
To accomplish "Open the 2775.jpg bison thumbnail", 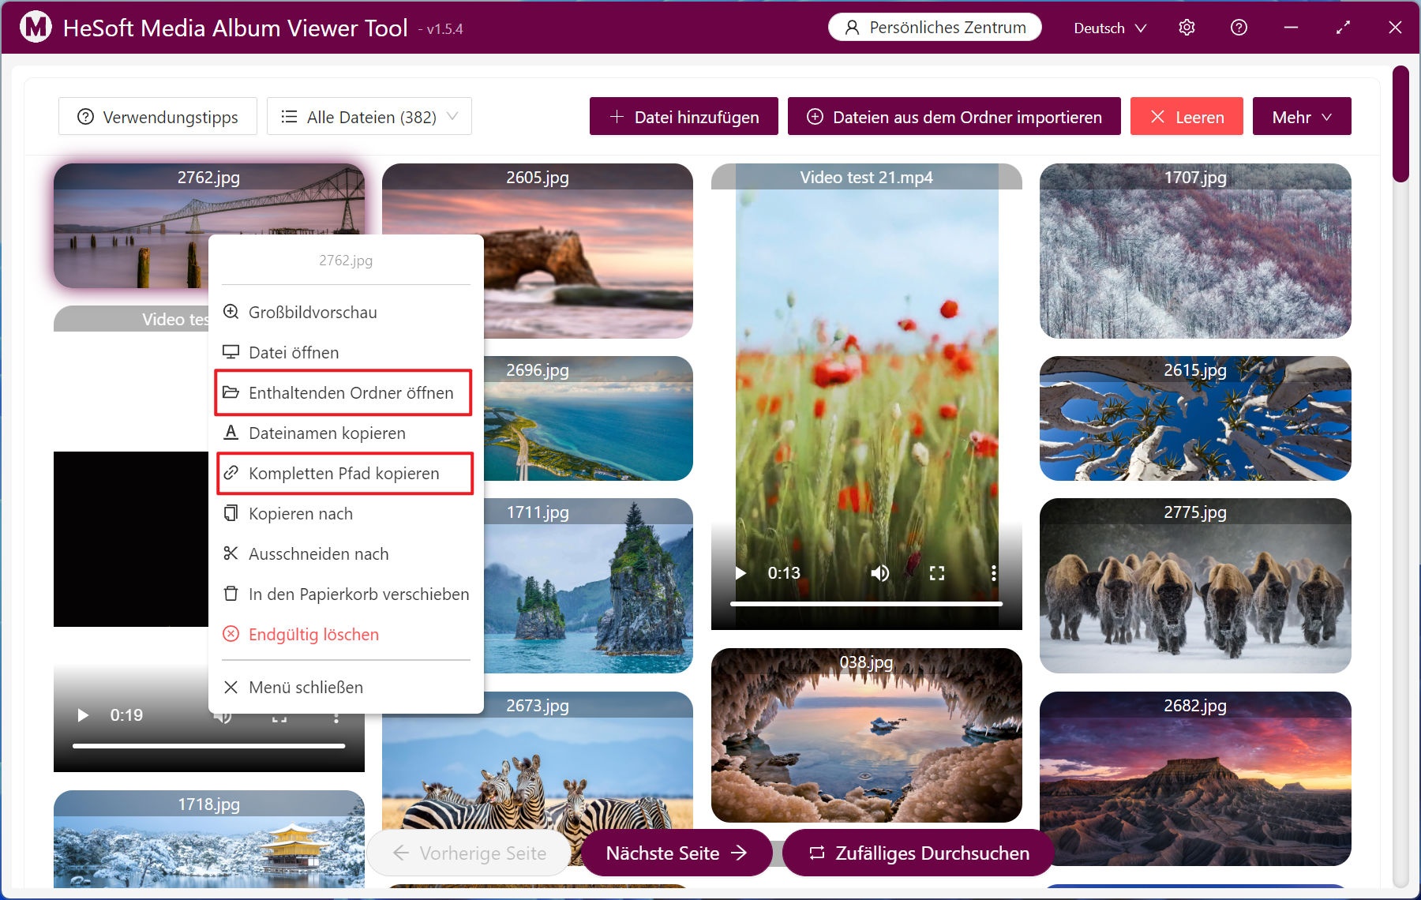I will (1195, 586).
